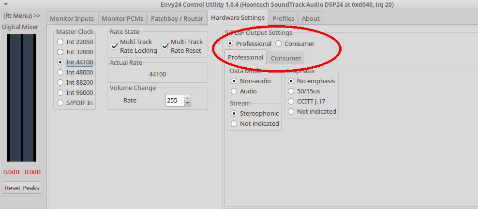The width and height of the screenshot is (478, 209).
Task: Click the left Digital Mixer level meter
Action: 15,98
